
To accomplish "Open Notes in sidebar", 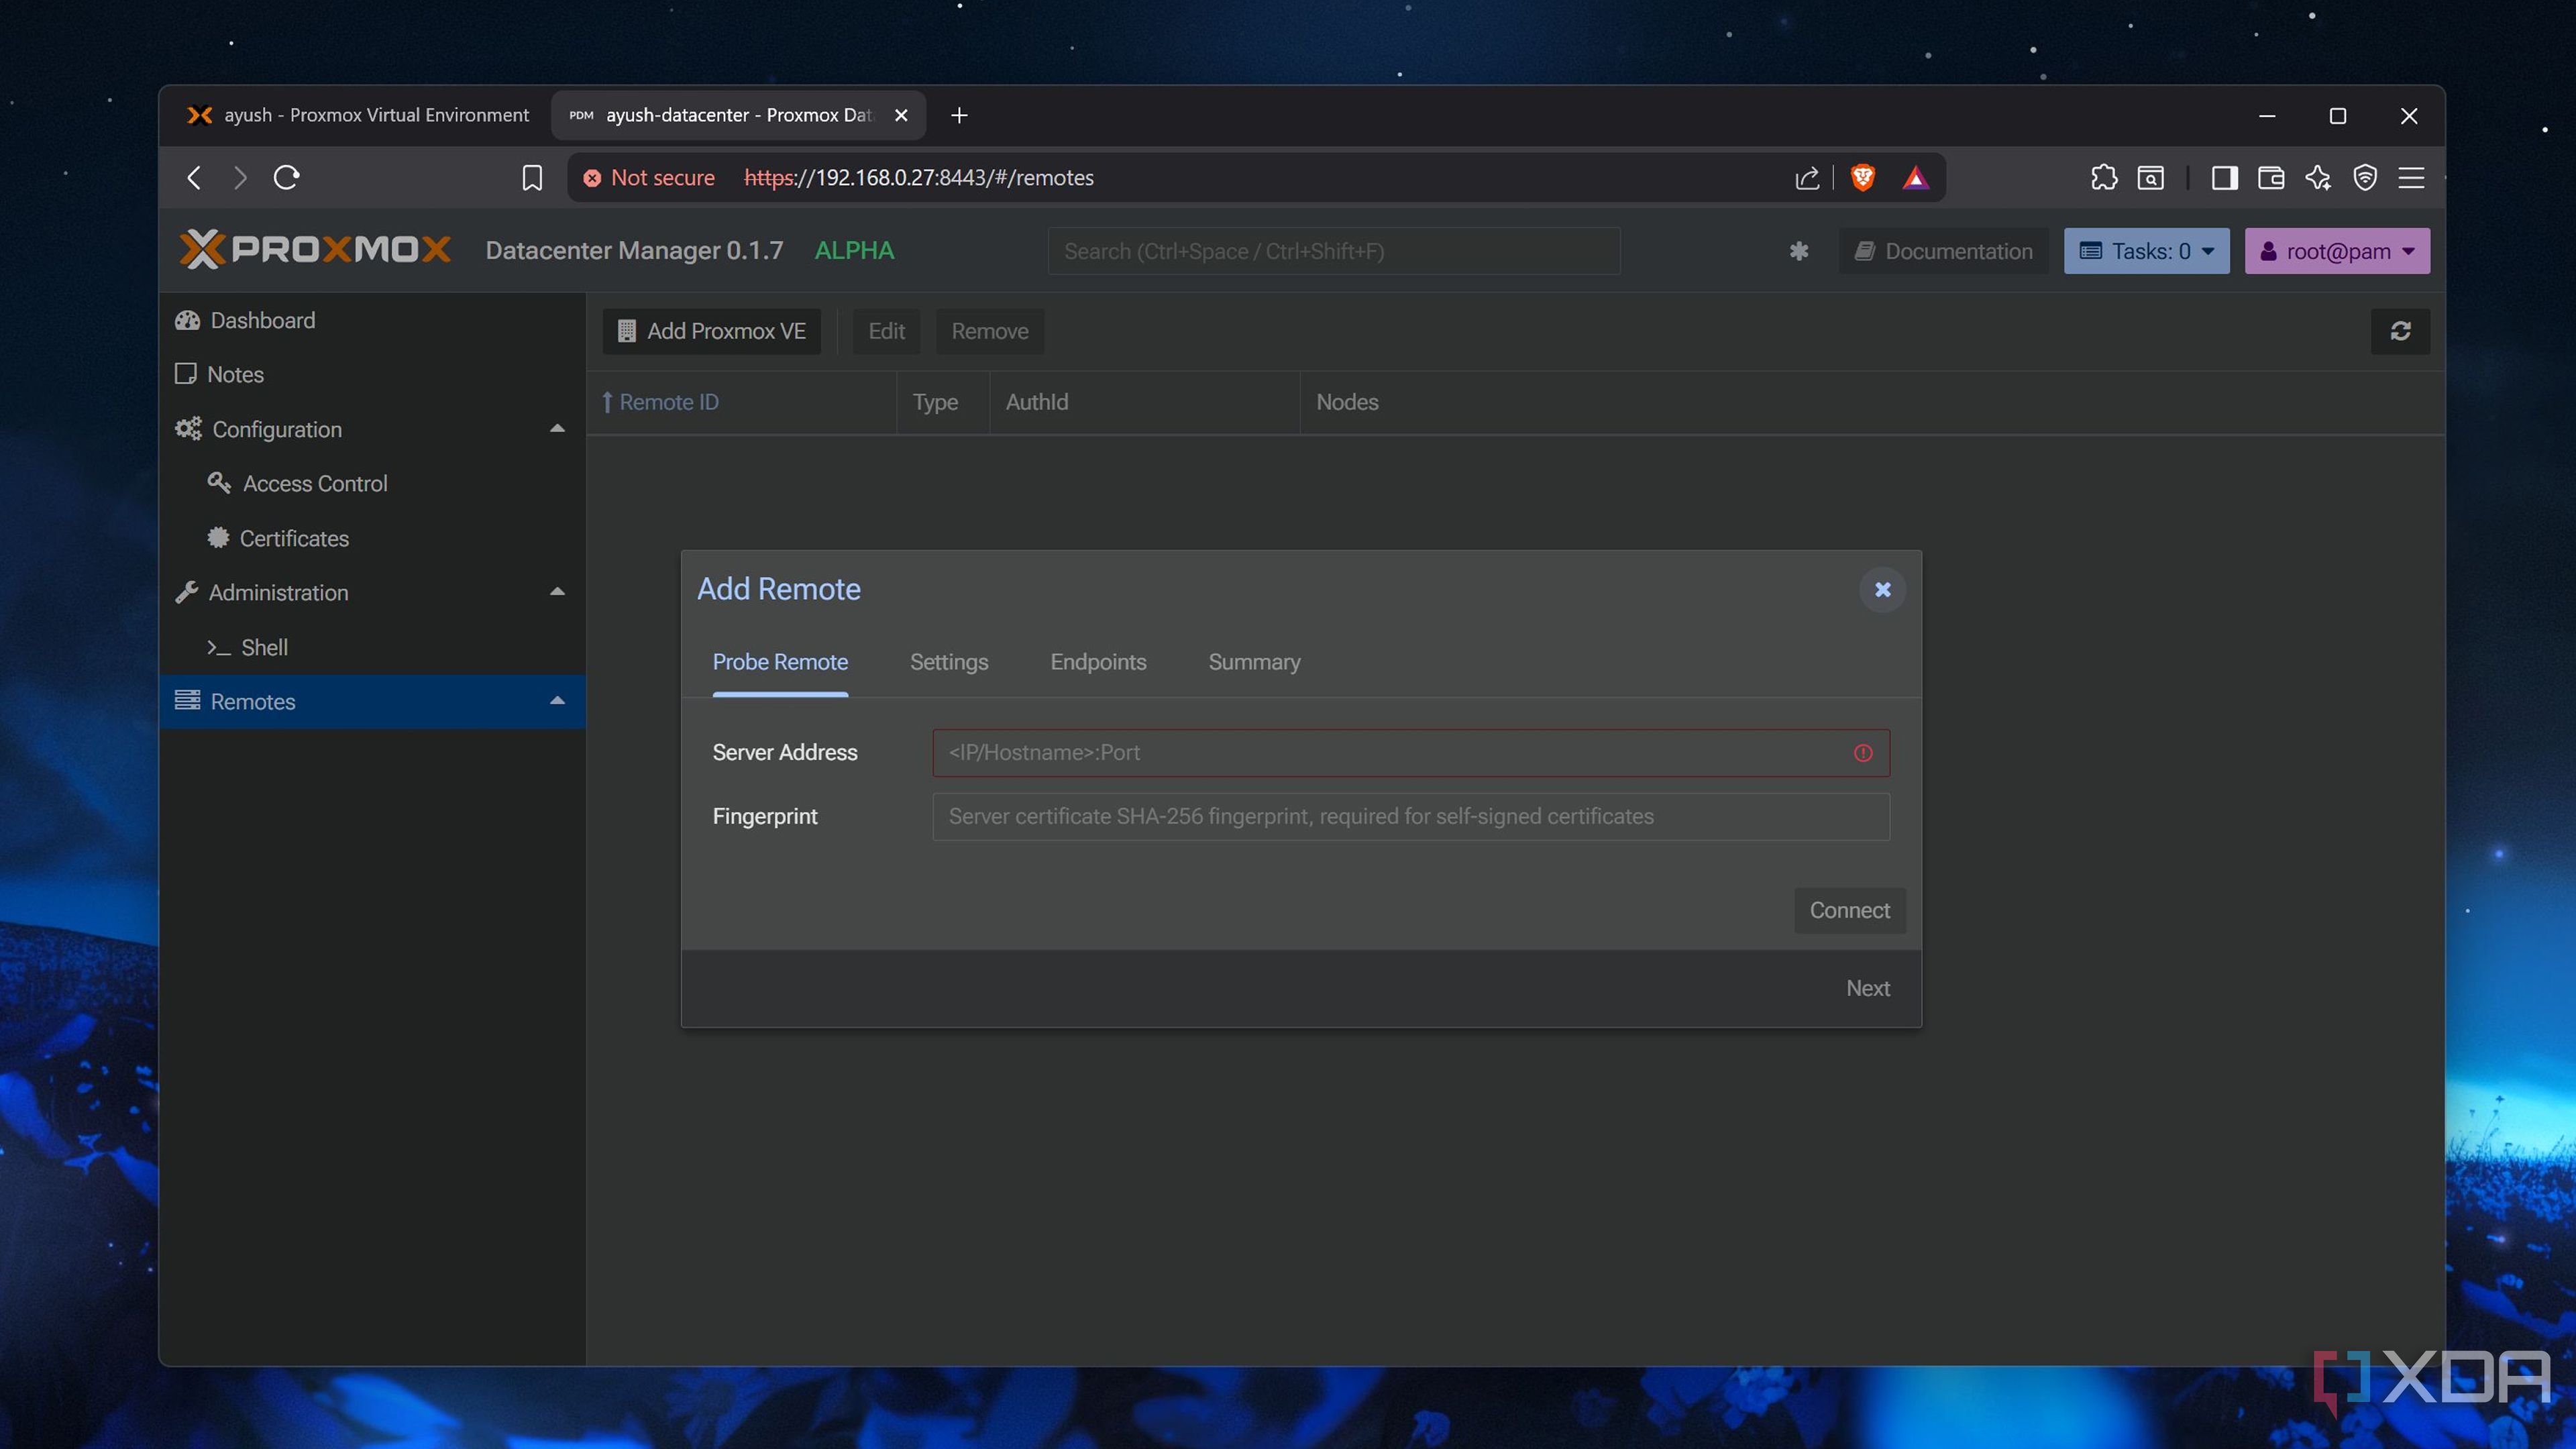I will click(x=372, y=374).
